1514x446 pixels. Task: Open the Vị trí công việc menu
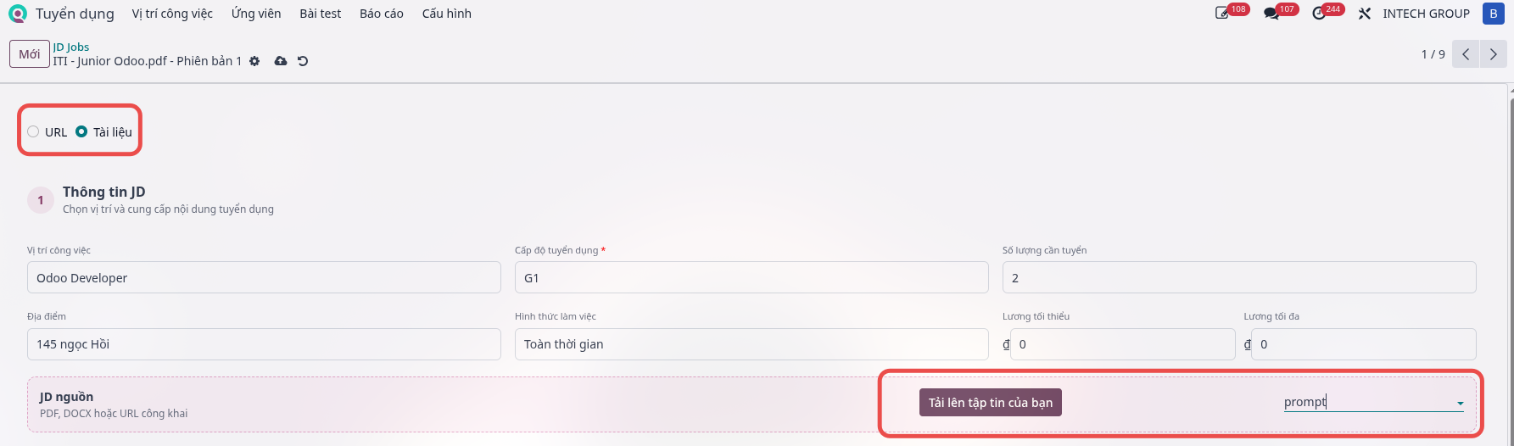pos(172,14)
